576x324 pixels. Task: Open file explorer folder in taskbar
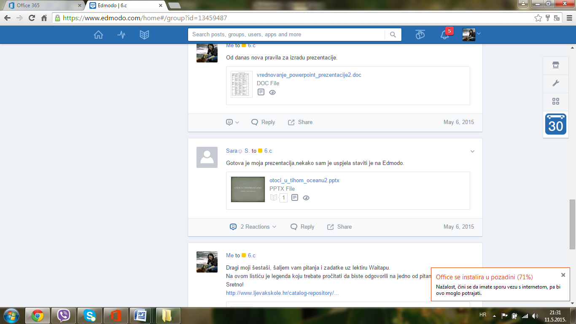pos(167,315)
